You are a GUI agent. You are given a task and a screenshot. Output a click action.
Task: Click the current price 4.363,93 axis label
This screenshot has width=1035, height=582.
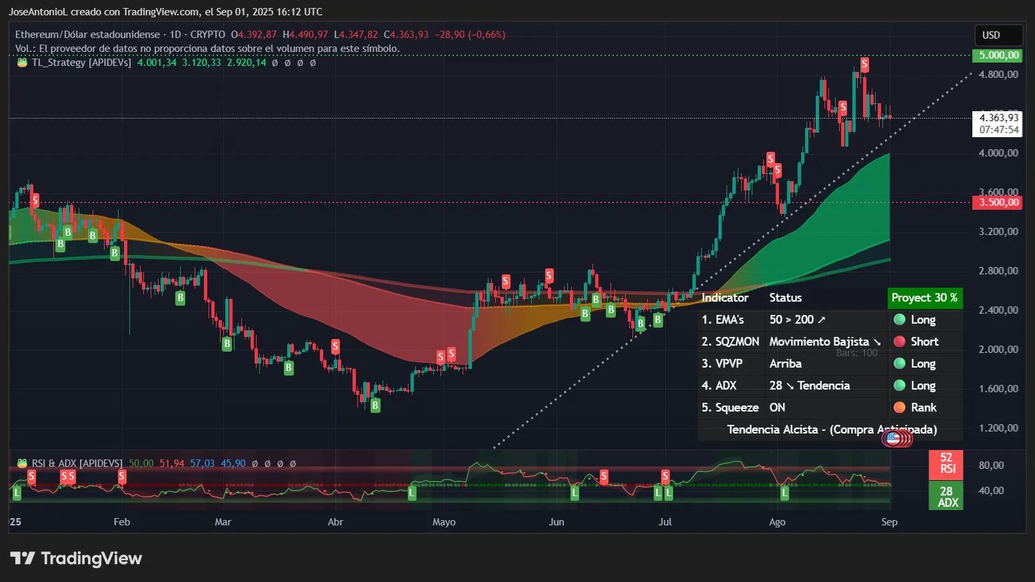pos(998,118)
